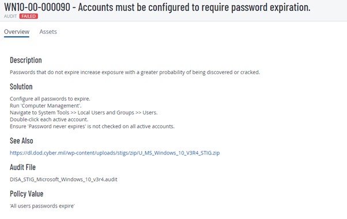Click the description text about passwords not expiring
This screenshot has width=347, height=219.
135,72
